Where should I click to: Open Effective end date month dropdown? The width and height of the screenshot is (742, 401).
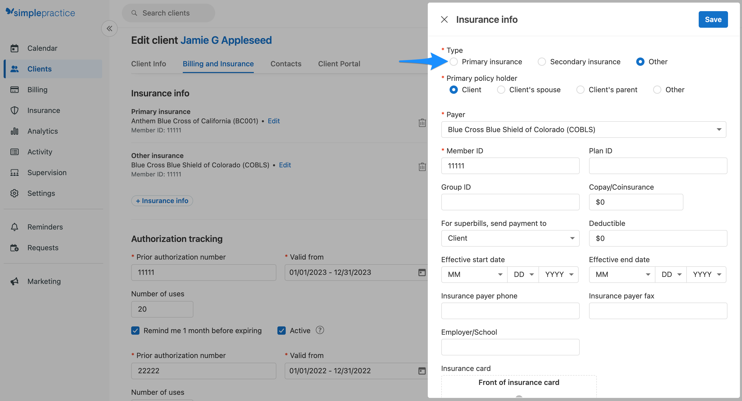(622, 274)
